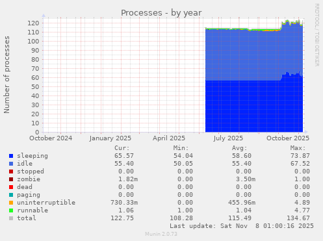This screenshot has width=323, height=241.
Task: Click sleeping maximum value 73.87
Action: pos(300,156)
